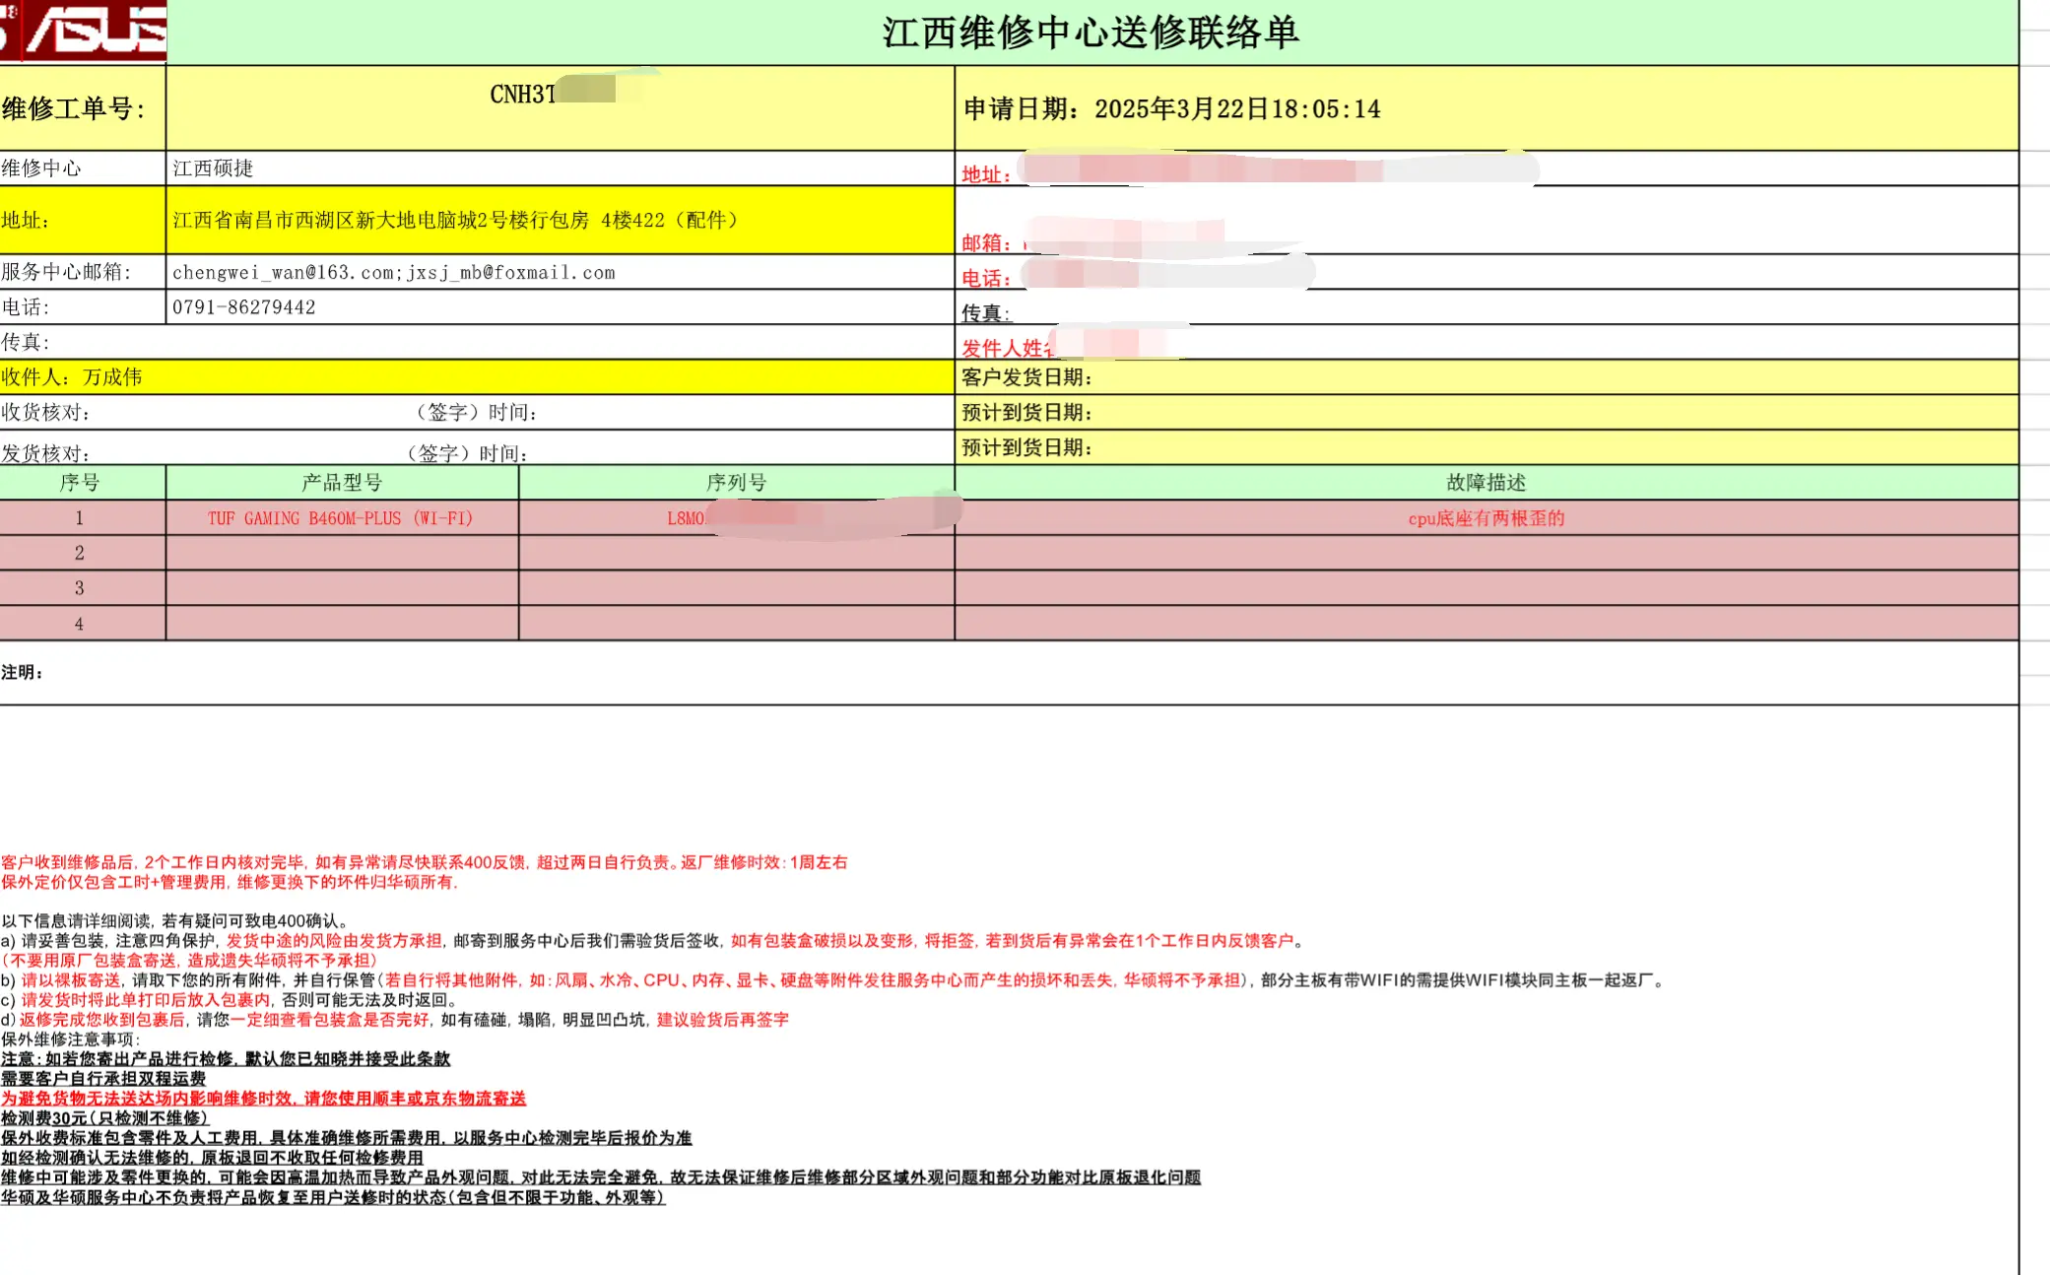Select the line 检测费30元(只检测不维修)
This screenshot has height=1275, width=2050.
pyautogui.click(x=104, y=1118)
